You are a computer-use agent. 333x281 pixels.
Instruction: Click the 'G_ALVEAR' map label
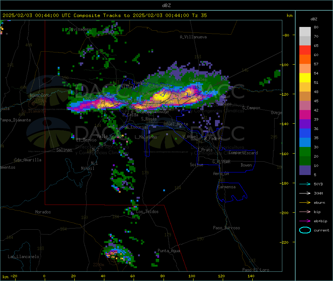pos(221,162)
